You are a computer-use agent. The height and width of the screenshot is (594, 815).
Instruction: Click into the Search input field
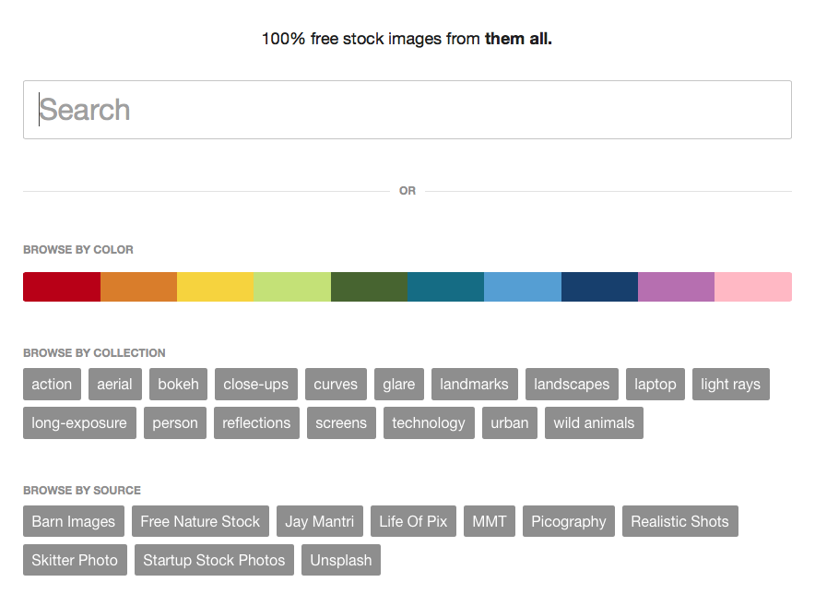pyautogui.click(x=407, y=110)
